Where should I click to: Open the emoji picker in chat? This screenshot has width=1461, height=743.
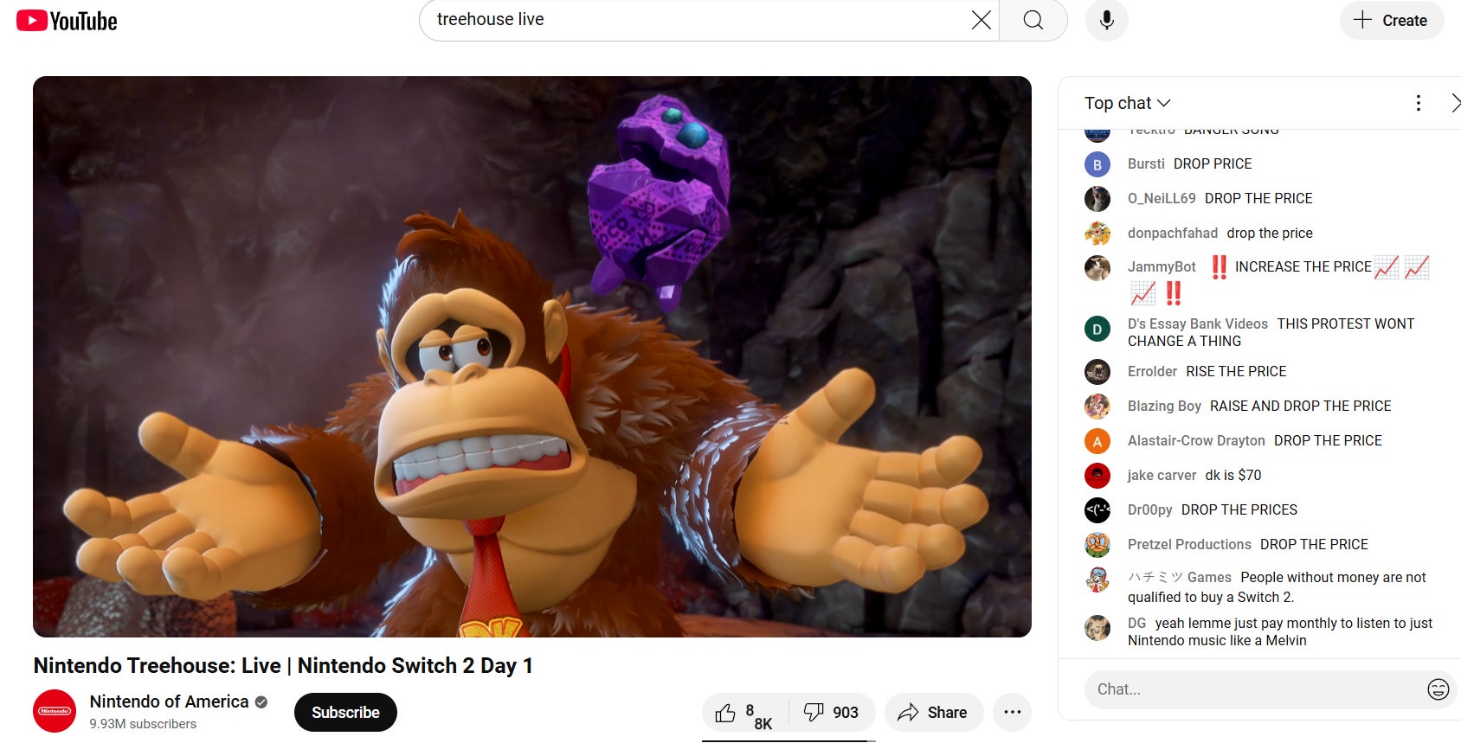[x=1438, y=689]
